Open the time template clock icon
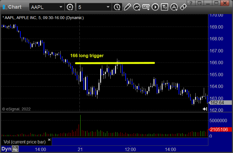The height and width of the screenshot is (153, 233). (117, 7)
